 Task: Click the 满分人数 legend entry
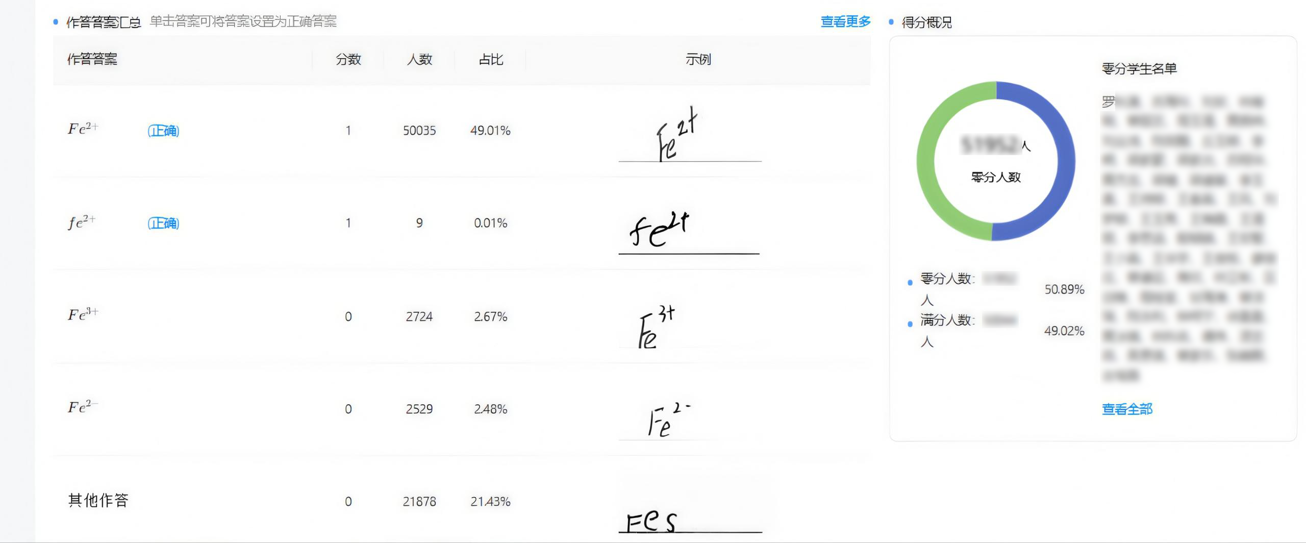click(x=947, y=320)
